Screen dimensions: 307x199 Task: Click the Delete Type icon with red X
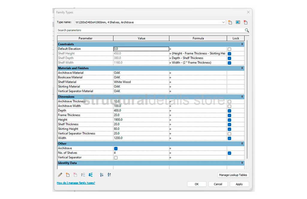pyautogui.click(x=246, y=22)
